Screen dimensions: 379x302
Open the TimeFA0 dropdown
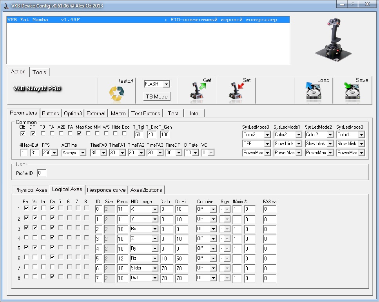pyautogui.click(x=99, y=153)
